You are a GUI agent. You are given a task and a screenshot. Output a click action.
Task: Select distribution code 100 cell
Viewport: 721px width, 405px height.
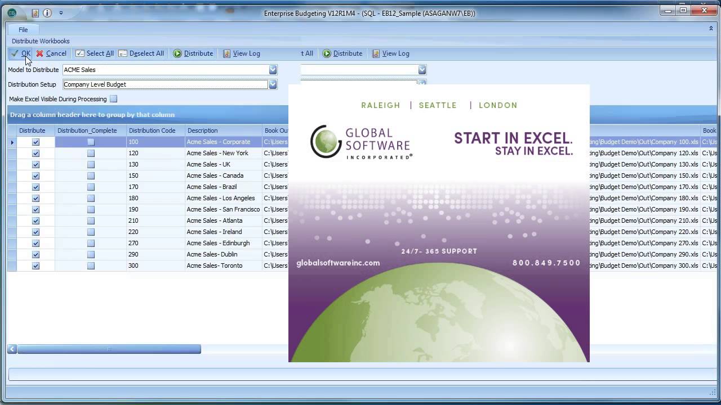pyautogui.click(x=155, y=142)
